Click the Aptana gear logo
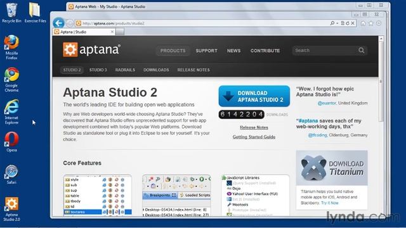Image resolution: width=406 pixels, height=228 pixels. 70,49
